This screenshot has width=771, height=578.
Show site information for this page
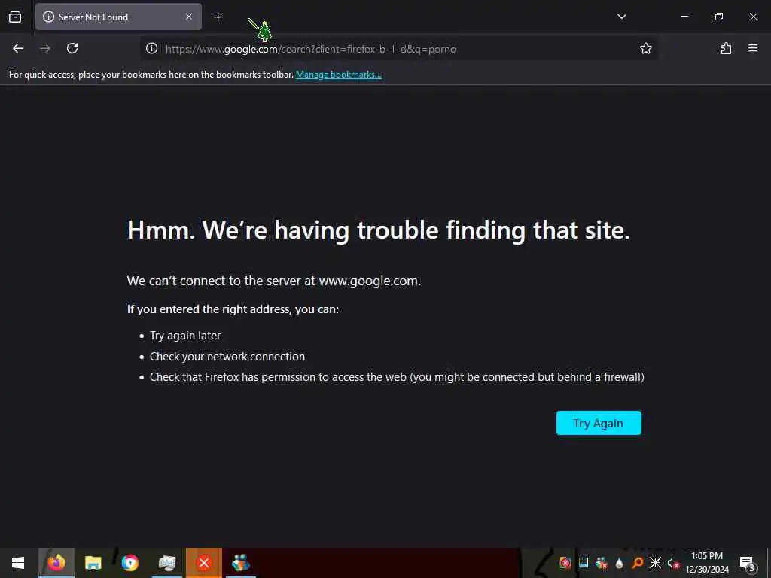[x=151, y=48]
